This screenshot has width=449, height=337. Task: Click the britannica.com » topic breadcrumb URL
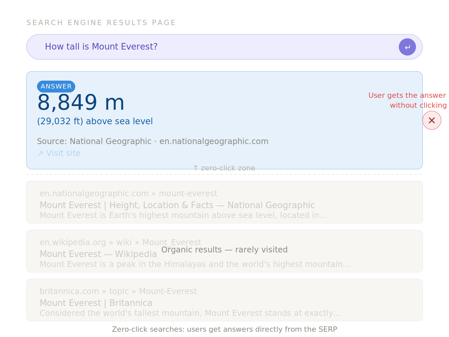(118, 291)
